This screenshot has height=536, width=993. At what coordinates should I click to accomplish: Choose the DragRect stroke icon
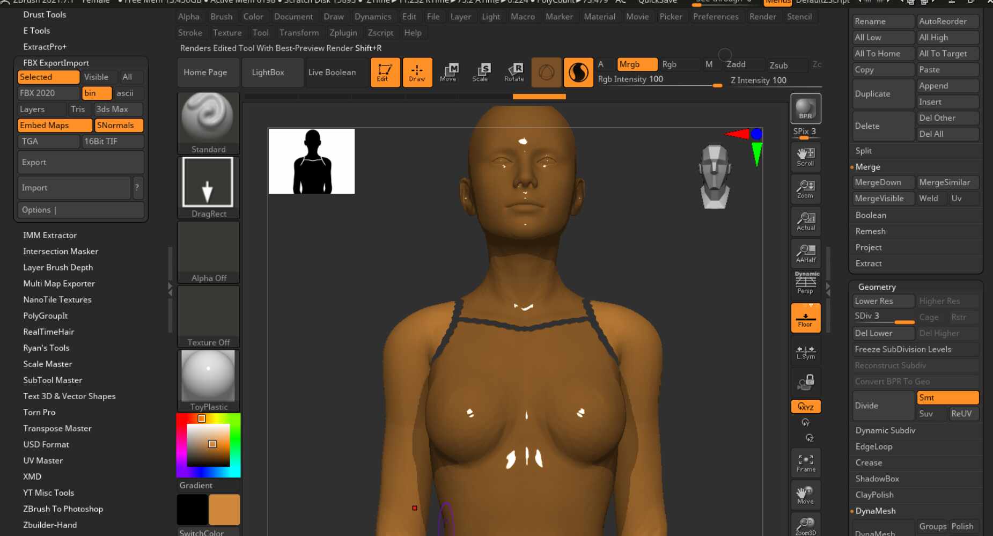point(208,187)
